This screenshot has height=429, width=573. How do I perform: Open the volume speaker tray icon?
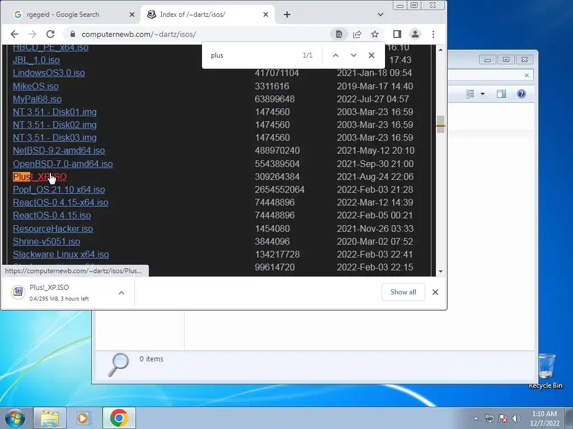[516, 418]
